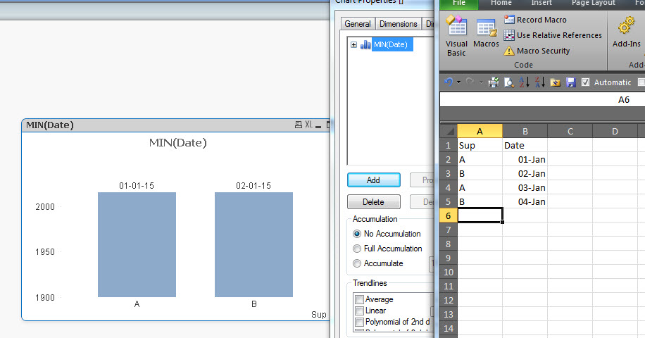
Task: Open the Add-Ins gear icon
Action: (x=626, y=25)
